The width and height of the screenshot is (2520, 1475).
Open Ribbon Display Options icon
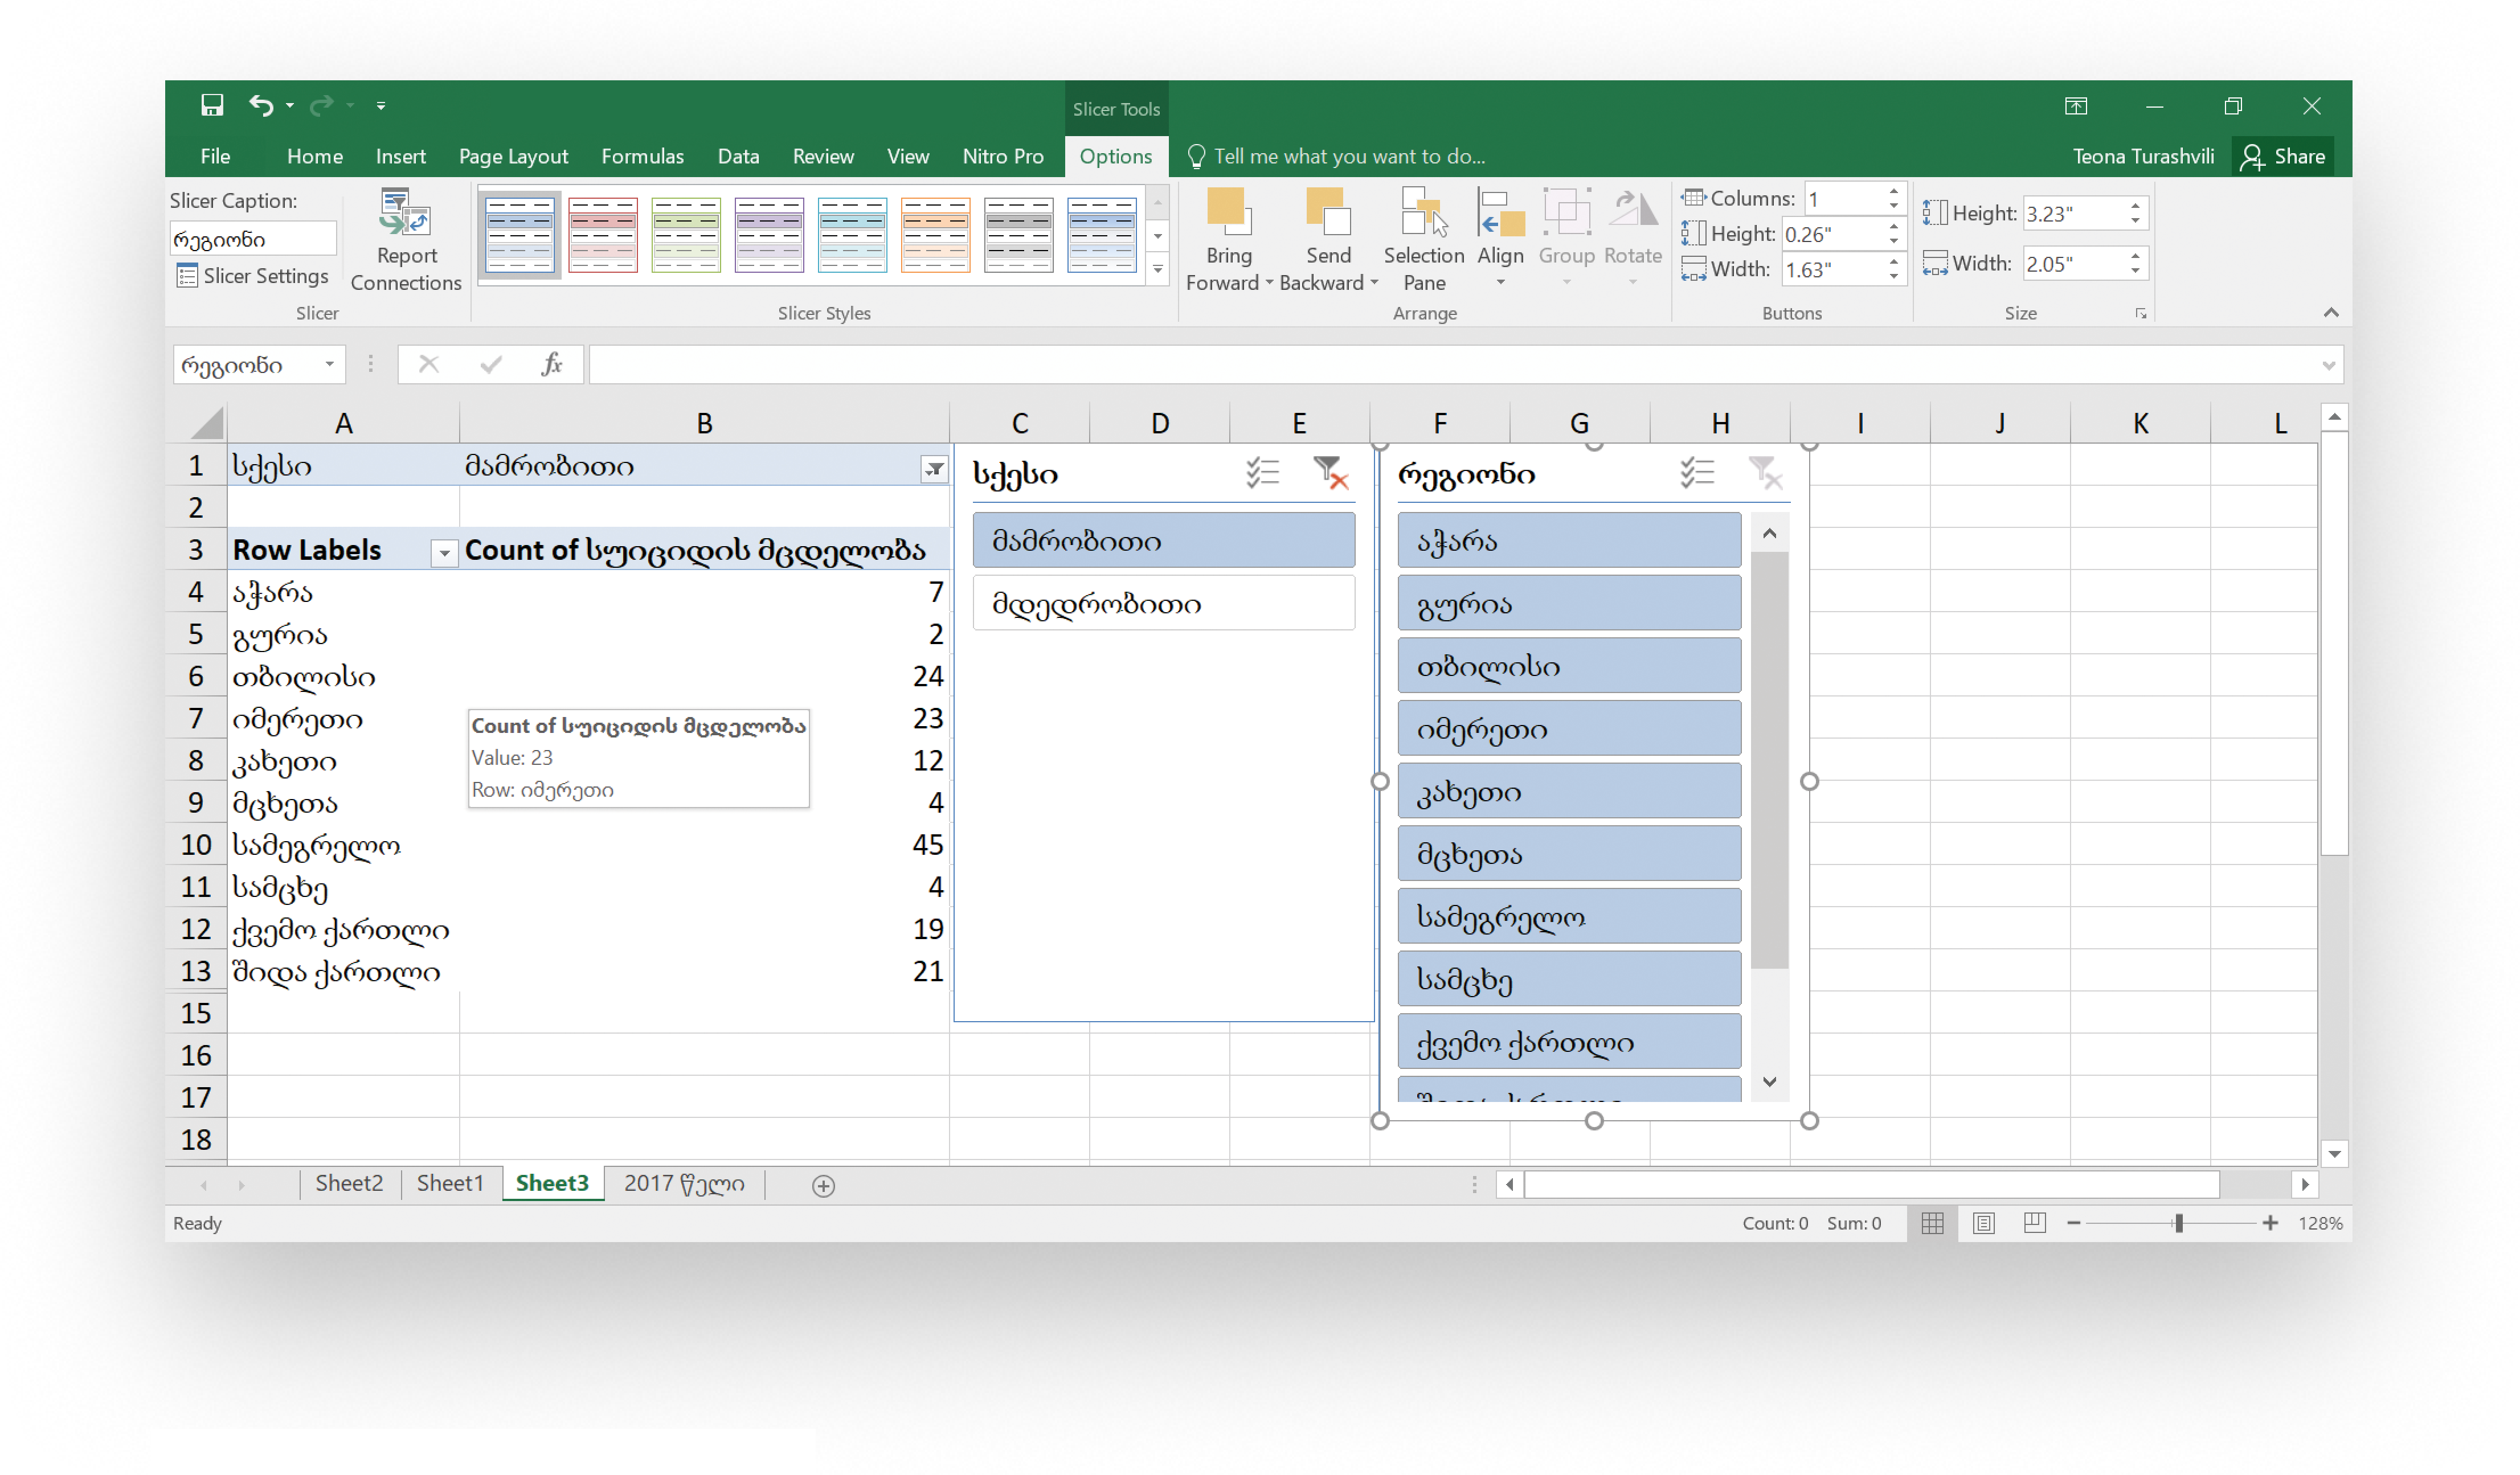point(2075,106)
